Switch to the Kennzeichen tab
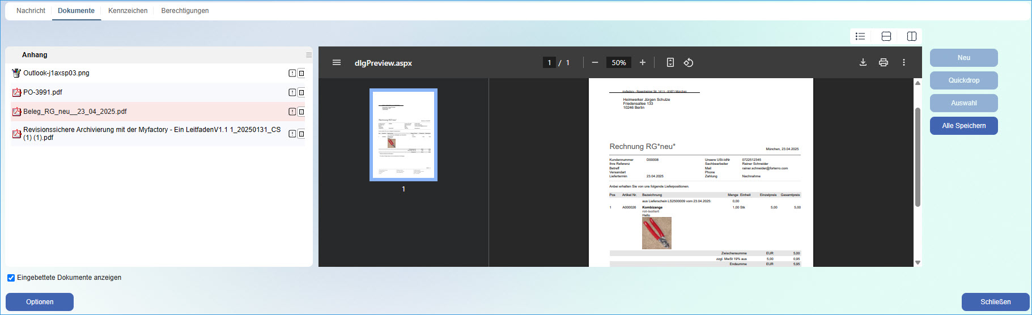1032x315 pixels. [x=128, y=11]
